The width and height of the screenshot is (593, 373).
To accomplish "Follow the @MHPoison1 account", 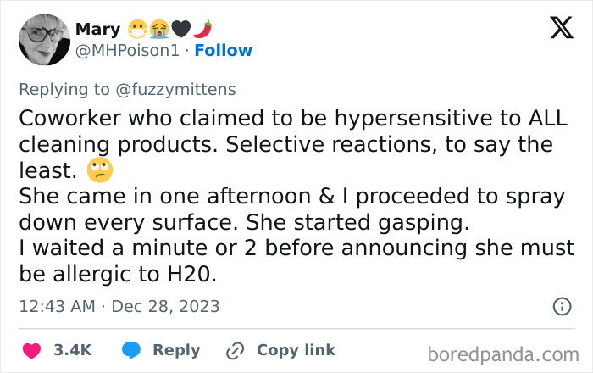I will tap(223, 51).
